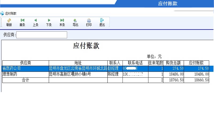
Task: Click the 供应商 column header
Action: point(25,63)
